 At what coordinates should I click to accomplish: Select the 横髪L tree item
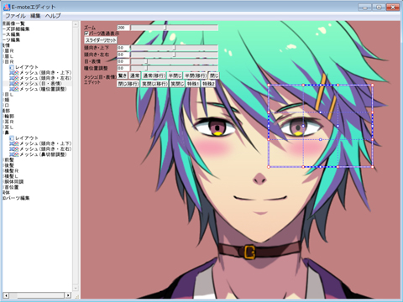click(x=11, y=176)
